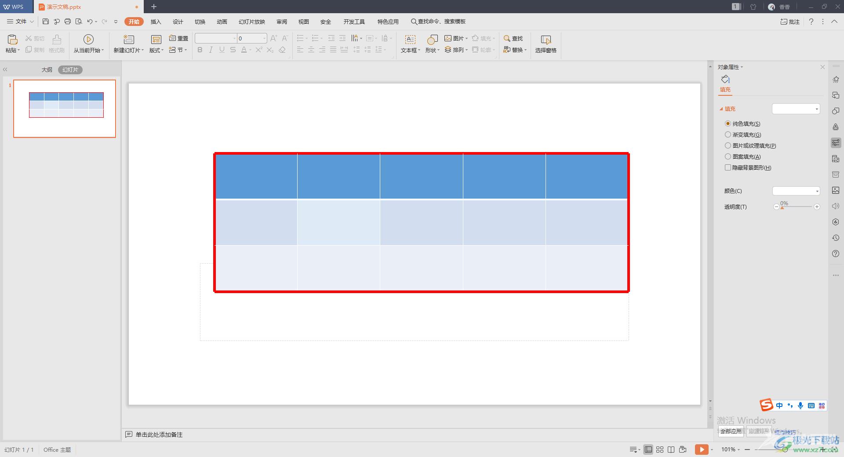Open the Design (设计) tab
Image resolution: width=844 pixels, height=457 pixels.
point(178,22)
